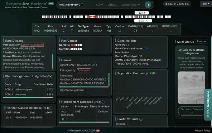Open Horizon Cancer Database info icon
This screenshot has height=133, width=212.
(51, 108)
